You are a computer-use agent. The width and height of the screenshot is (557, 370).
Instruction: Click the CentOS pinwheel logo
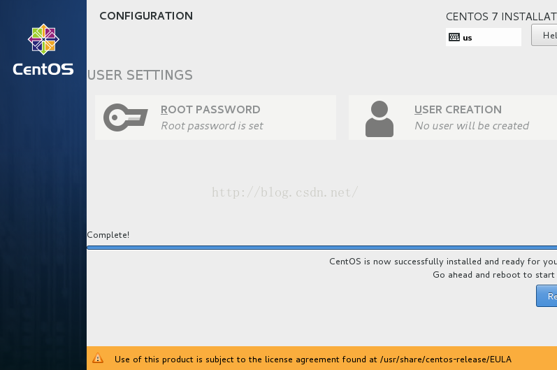point(43,39)
